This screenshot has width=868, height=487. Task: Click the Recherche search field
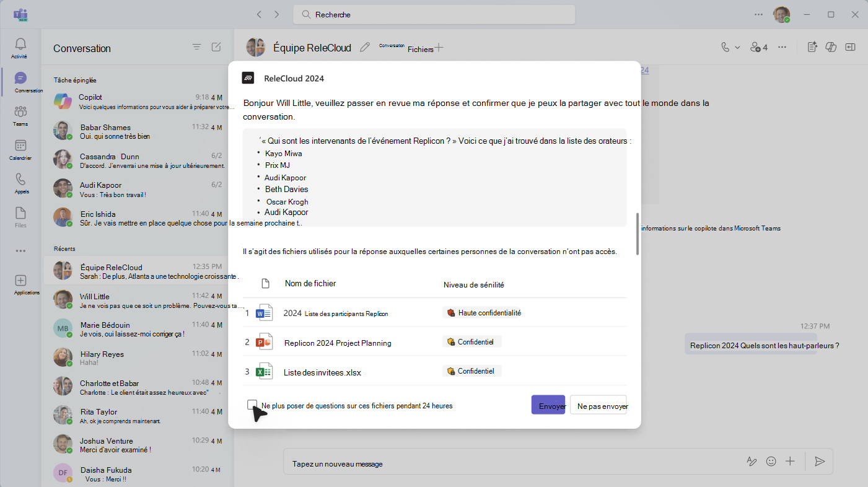(x=434, y=14)
